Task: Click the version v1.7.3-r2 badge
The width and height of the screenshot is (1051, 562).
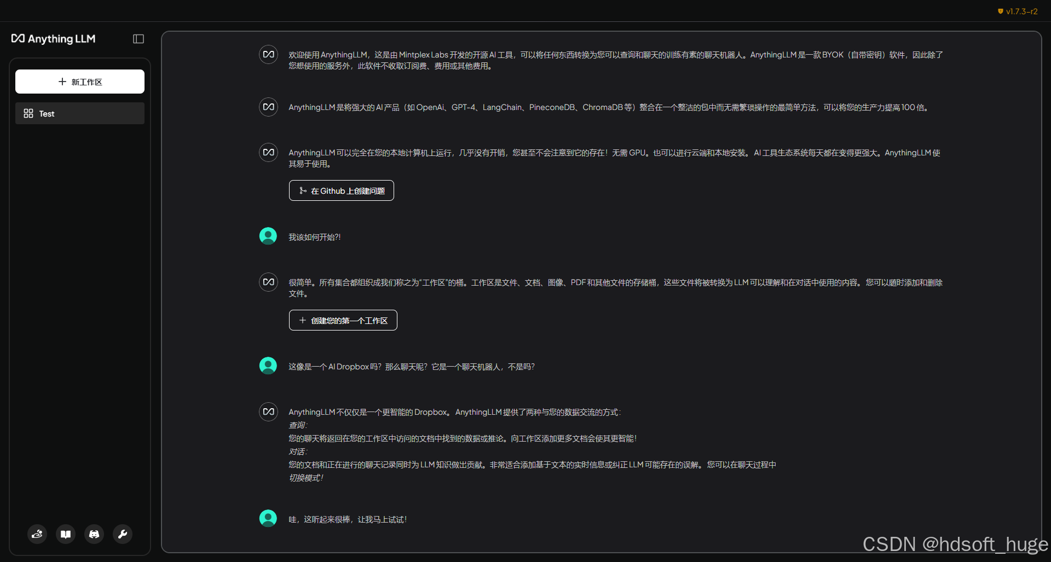Action: pyautogui.click(x=1018, y=11)
